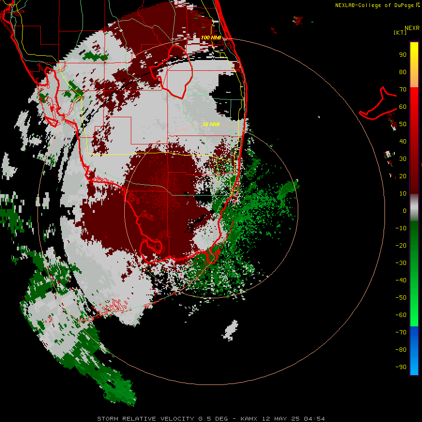Screen dimensions: 422x422
Task: Click the blue bottom segment of the color bar
Action: coord(414,351)
